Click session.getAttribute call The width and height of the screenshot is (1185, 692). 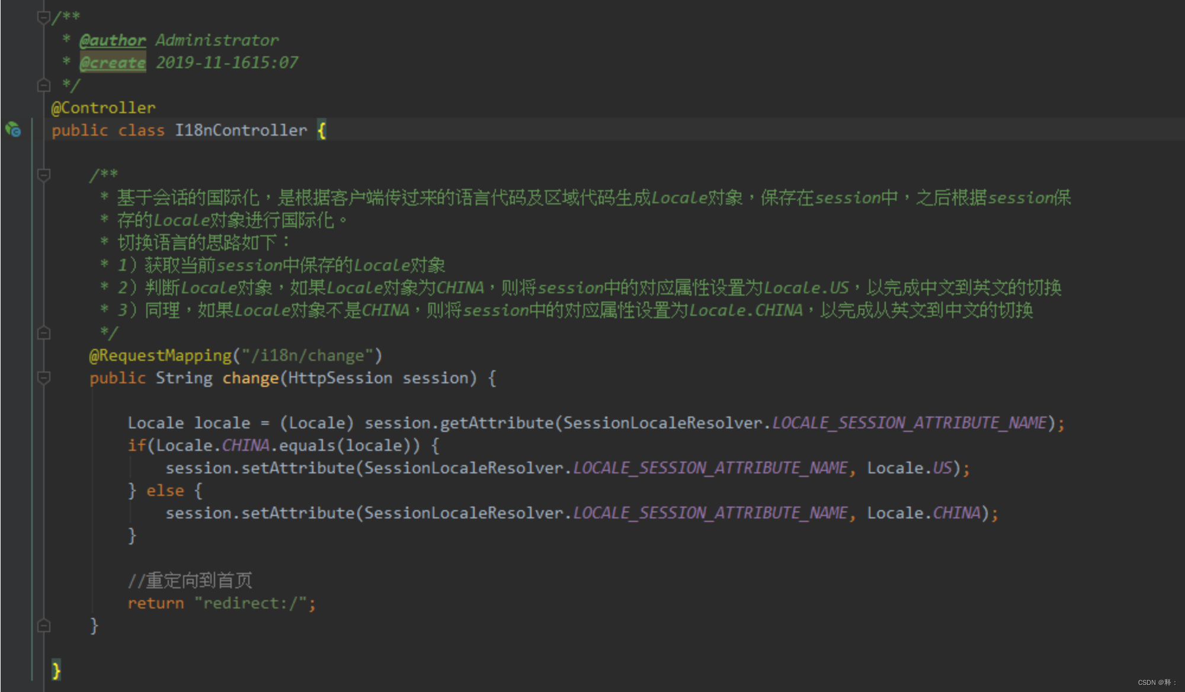click(459, 423)
